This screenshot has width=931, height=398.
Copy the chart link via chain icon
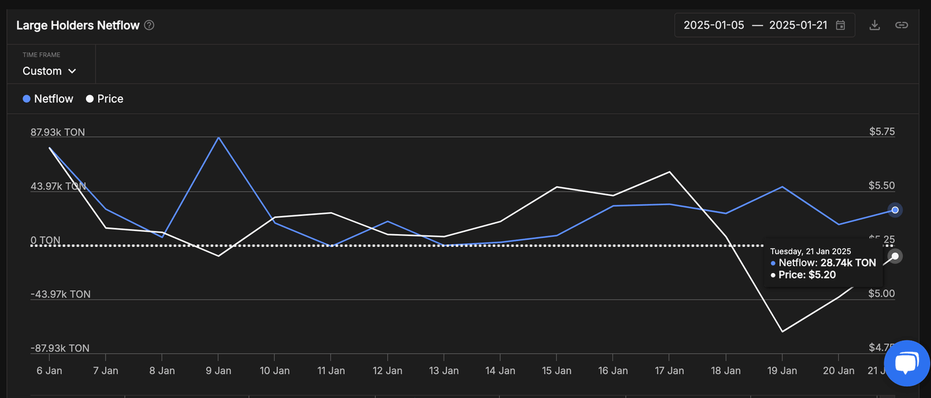pyautogui.click(x=901, y=25)
